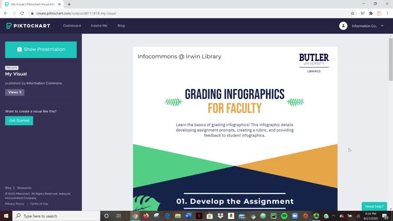
Task: Open the browser extensions puzzle icon
Action: (x=371, y=13)
